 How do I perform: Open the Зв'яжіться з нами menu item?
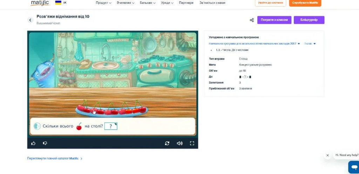(212, 3)
